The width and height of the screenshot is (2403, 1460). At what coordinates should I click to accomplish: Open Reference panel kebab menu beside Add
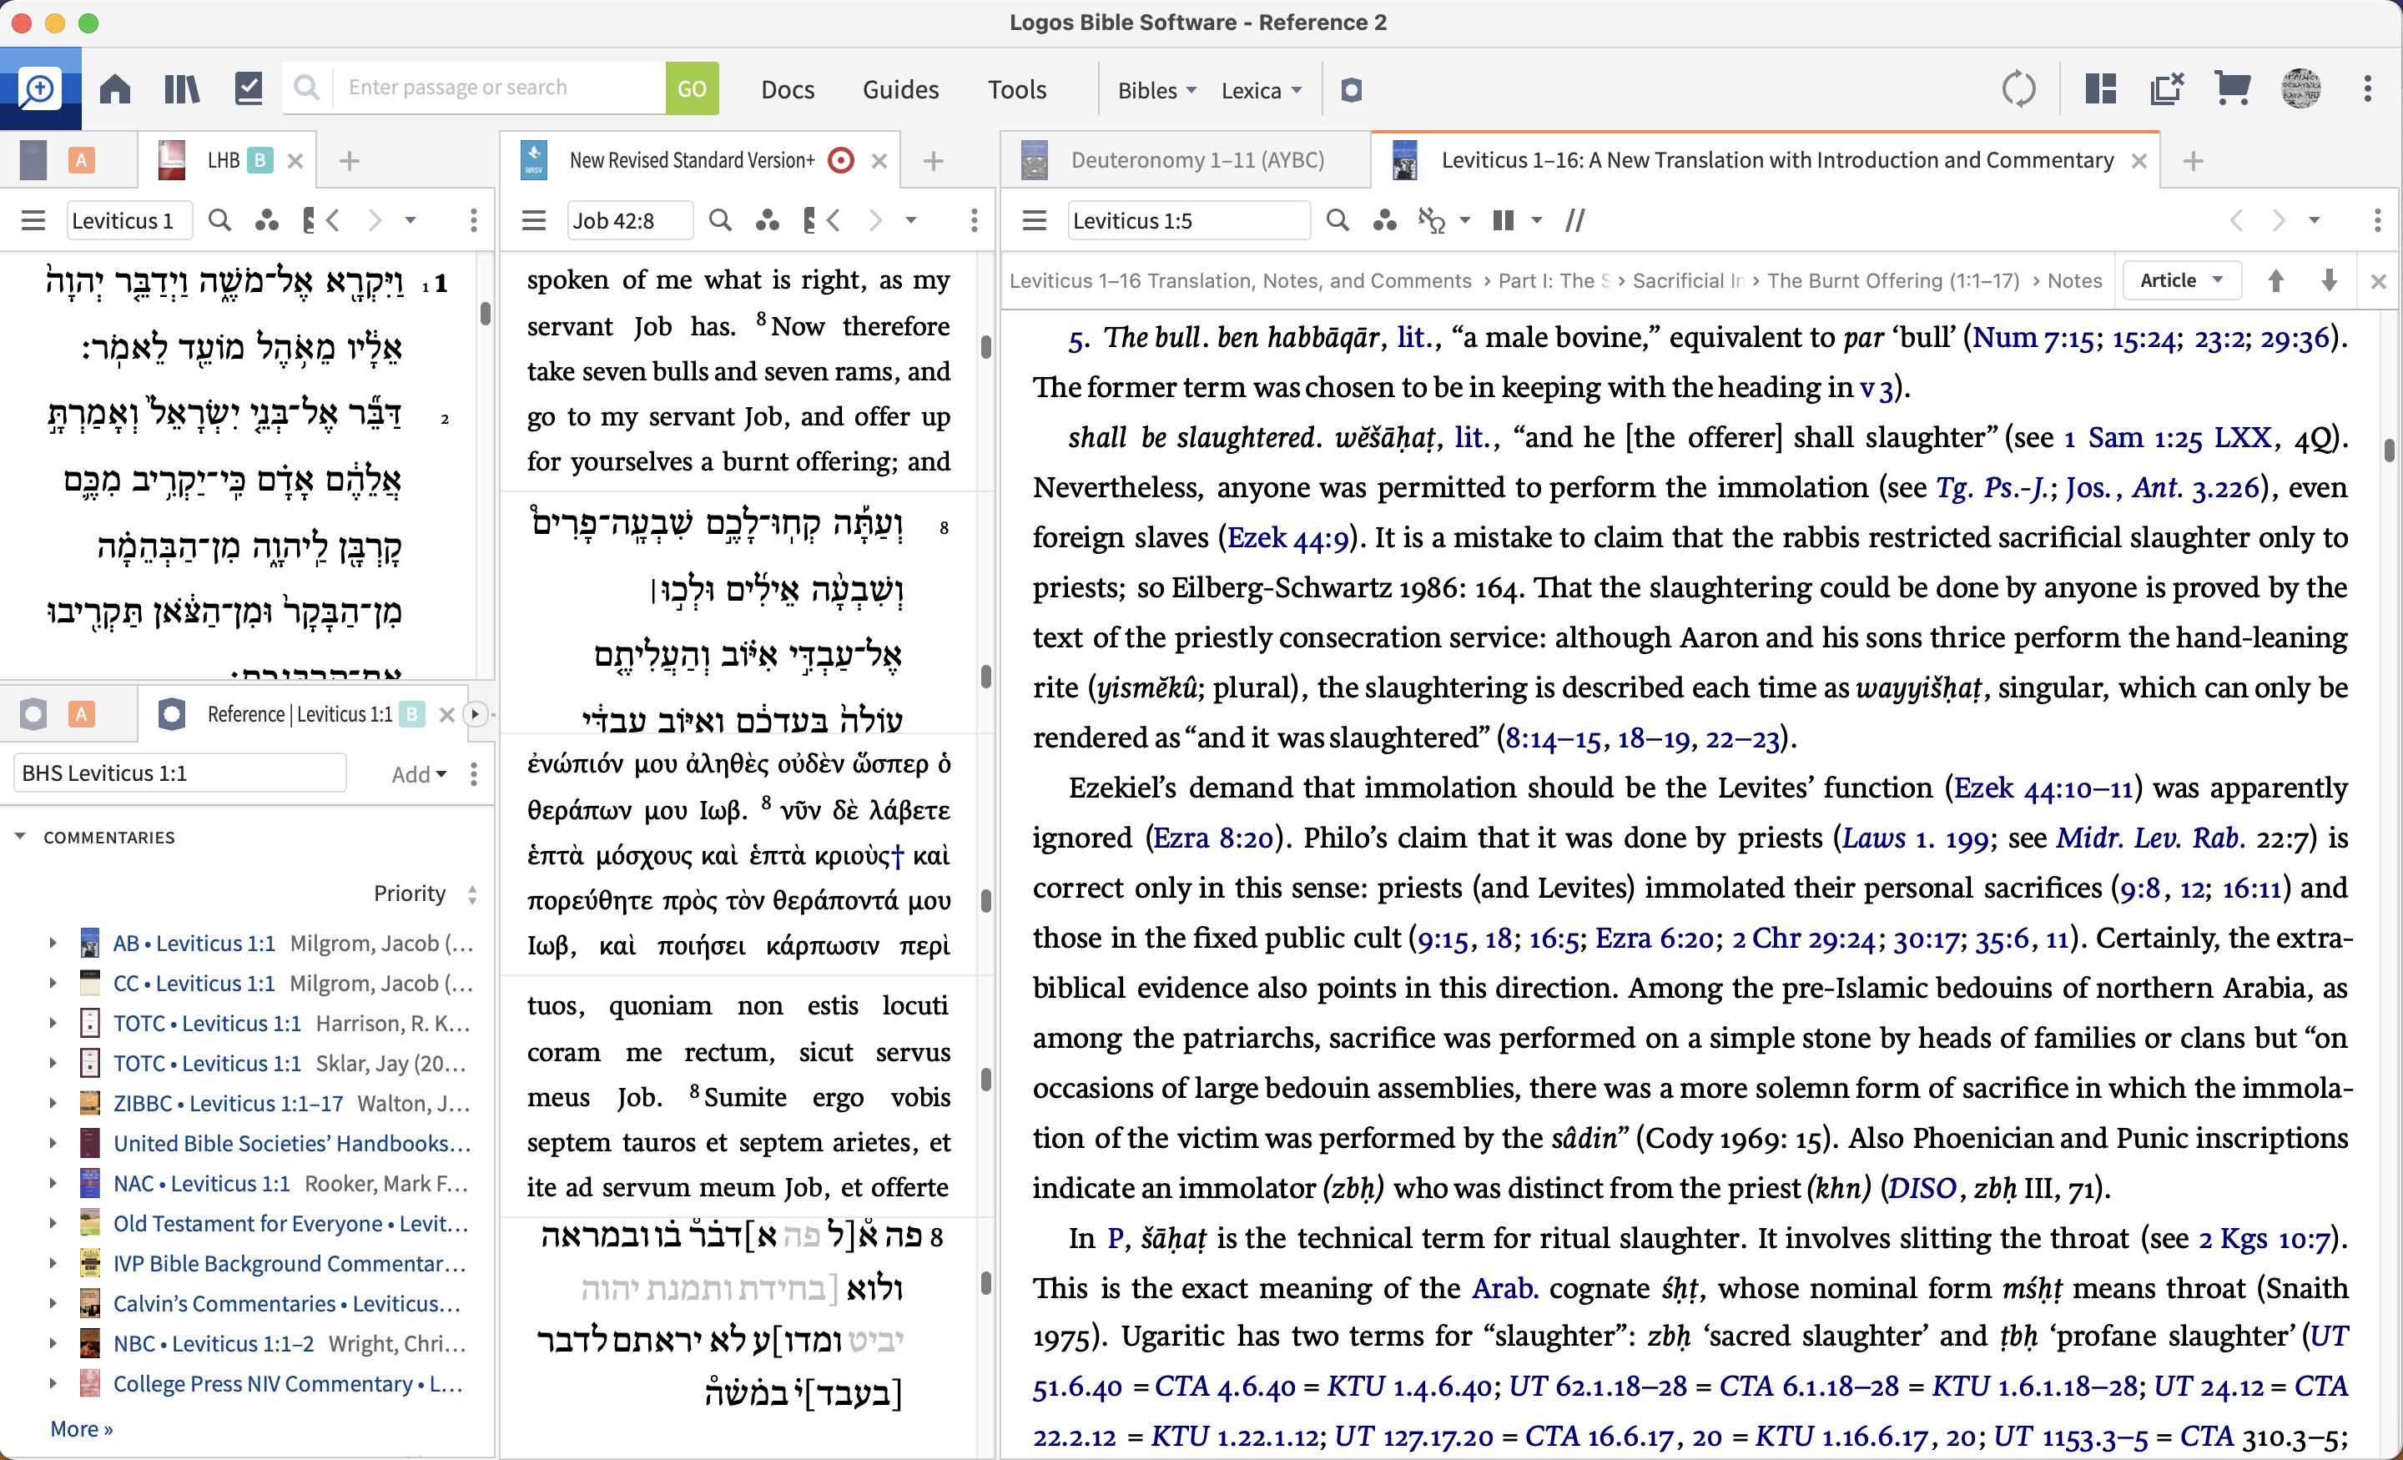[474, 773]
